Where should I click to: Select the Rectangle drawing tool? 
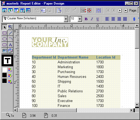click(5, 33)
